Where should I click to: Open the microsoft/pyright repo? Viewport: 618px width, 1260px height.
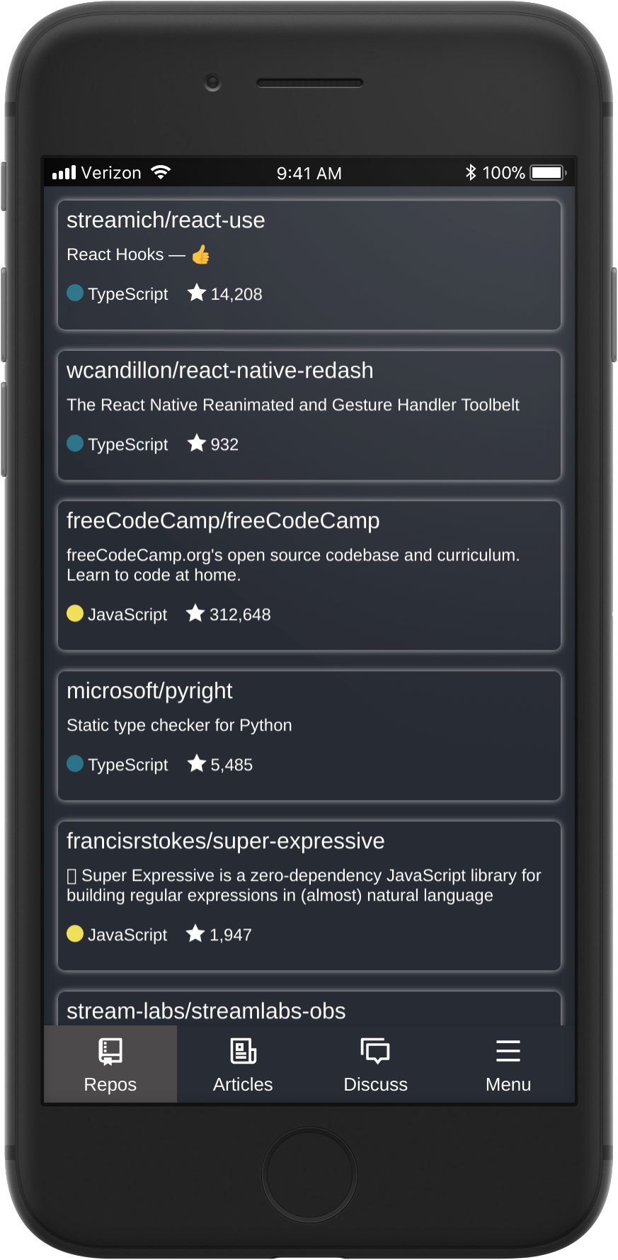[x=149, y=691]
